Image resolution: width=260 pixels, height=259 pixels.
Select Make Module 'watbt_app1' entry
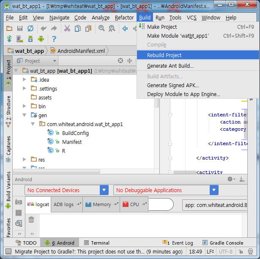(x=198, y=36)
